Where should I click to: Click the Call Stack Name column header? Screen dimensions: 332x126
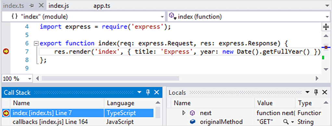pyautogui.click(x=57, y=103)
